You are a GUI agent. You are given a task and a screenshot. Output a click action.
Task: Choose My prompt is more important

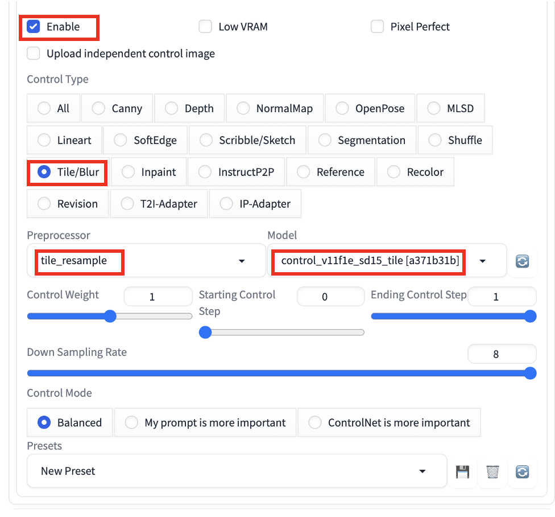tap(205, 422)
